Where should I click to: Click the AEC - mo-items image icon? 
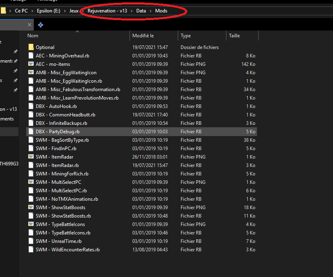click(x=31, y=64)
